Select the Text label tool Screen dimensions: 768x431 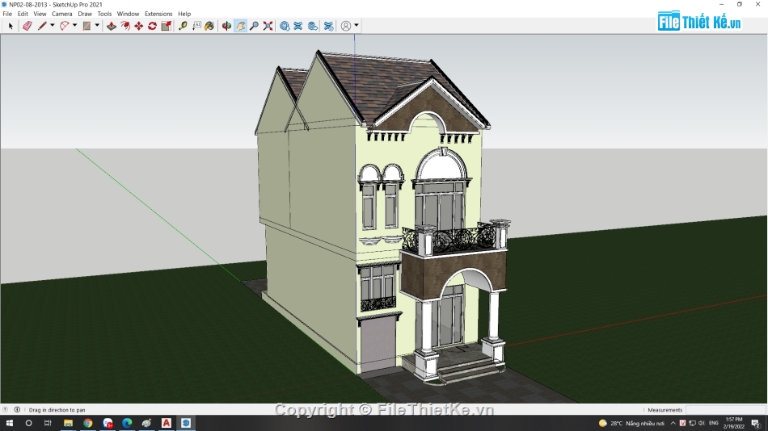tap(196, 26)
